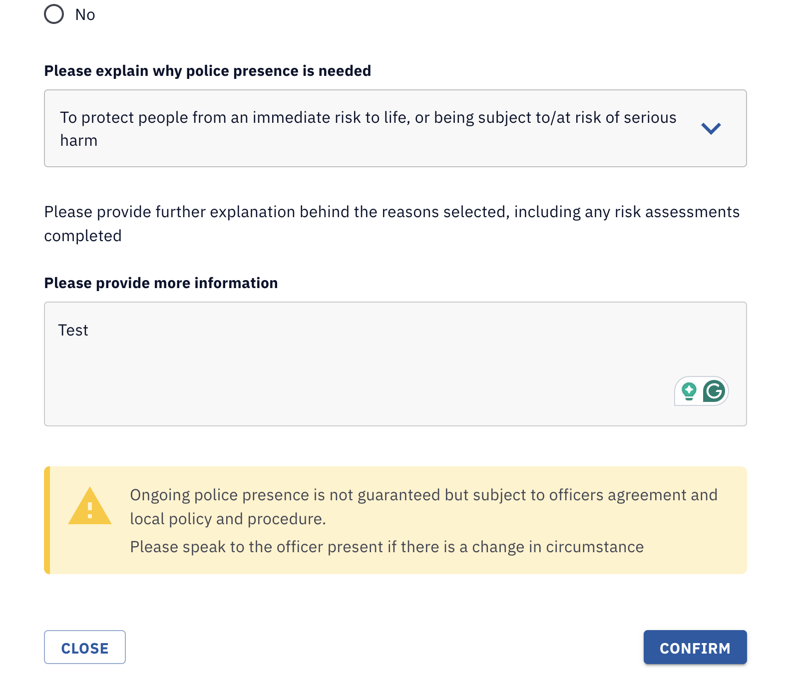Click the "Please speak to the officer present" line
The width and height of the screenshot is (790, 698).
[x=387, y=547]
